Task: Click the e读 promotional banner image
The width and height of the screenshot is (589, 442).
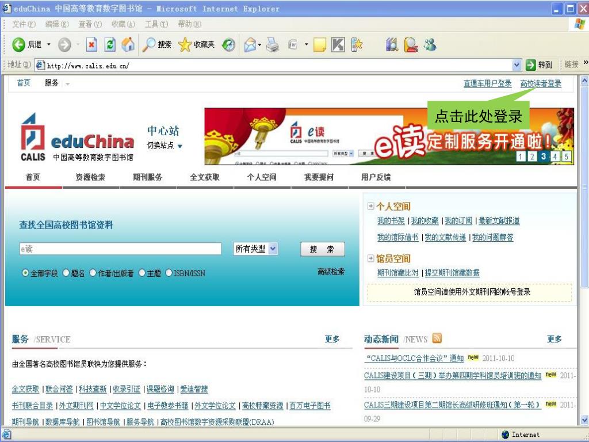Action: pos(389,136)
